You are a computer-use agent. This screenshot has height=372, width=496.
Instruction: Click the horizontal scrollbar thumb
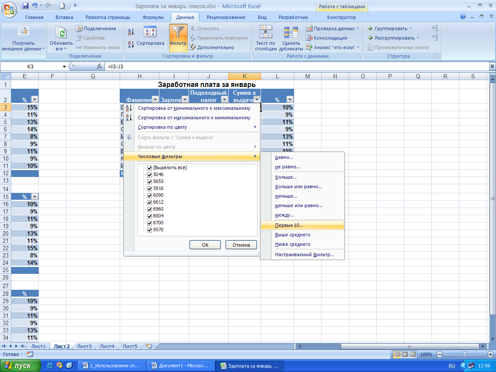(410, 346)
